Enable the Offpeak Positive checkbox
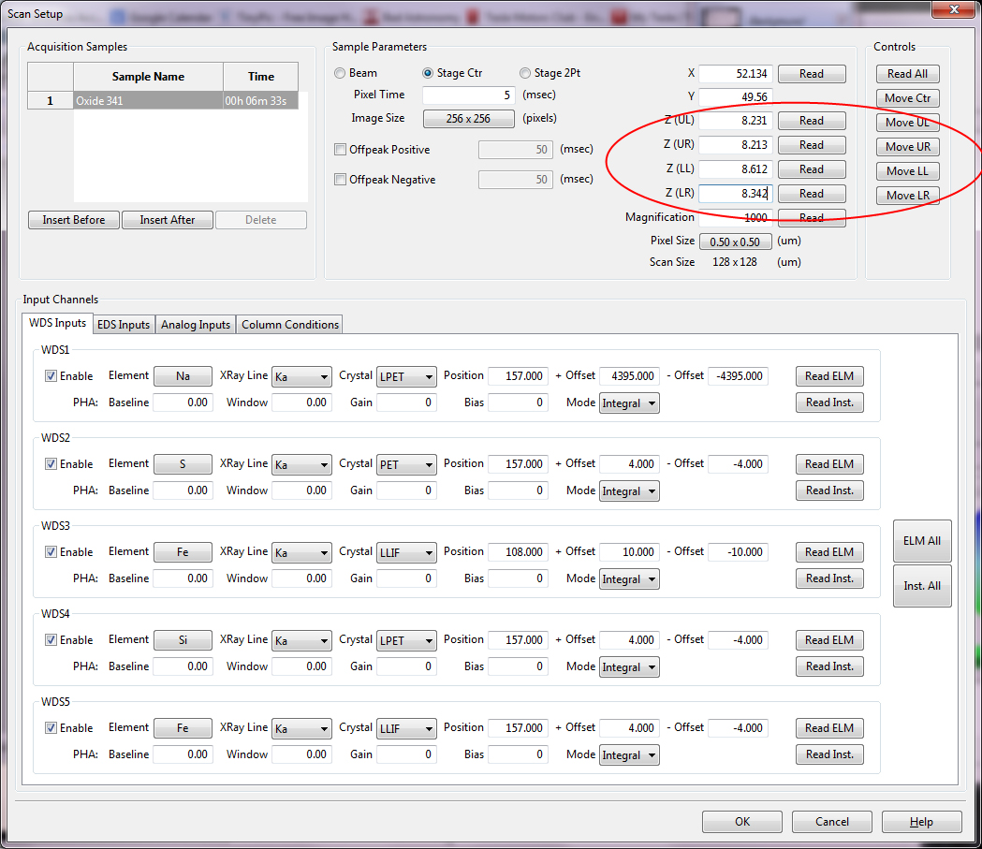The width and height of the screenshot is (982, 849). (x=341, y=150)
